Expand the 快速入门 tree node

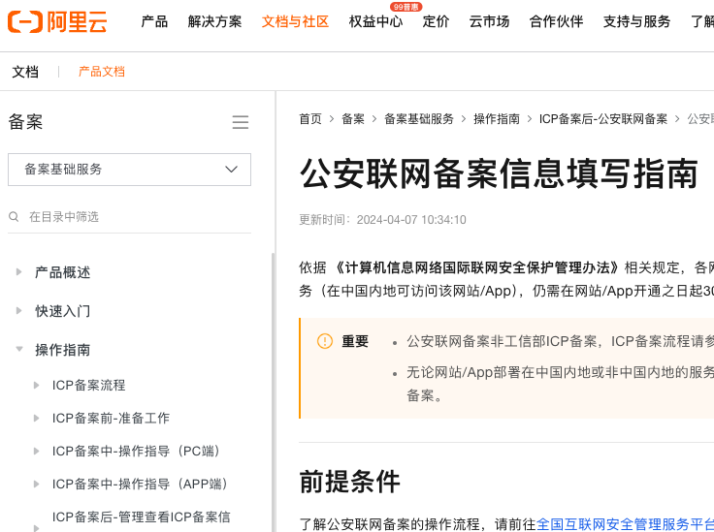click(x=19, y=311)
